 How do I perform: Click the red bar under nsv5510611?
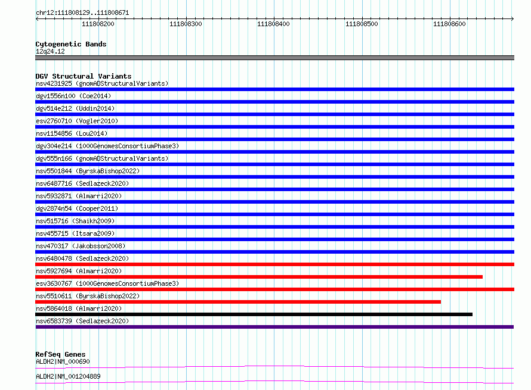pyautogui.click(x=238, y=302)
